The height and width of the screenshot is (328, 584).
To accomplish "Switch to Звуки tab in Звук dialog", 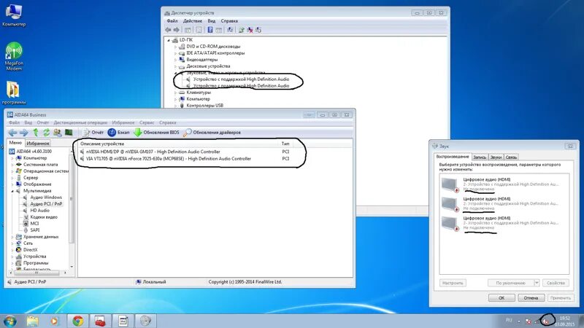I will 496,157.
